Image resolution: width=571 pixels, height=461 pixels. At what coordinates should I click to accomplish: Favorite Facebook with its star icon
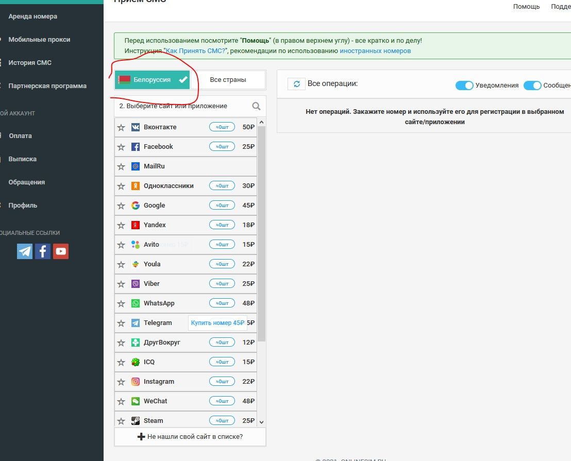121,147
